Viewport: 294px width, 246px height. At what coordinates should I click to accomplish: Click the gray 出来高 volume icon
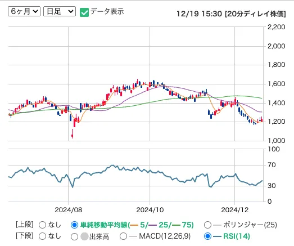pos(84,236)
